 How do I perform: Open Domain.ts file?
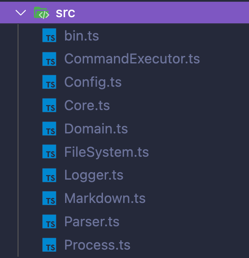96,129
